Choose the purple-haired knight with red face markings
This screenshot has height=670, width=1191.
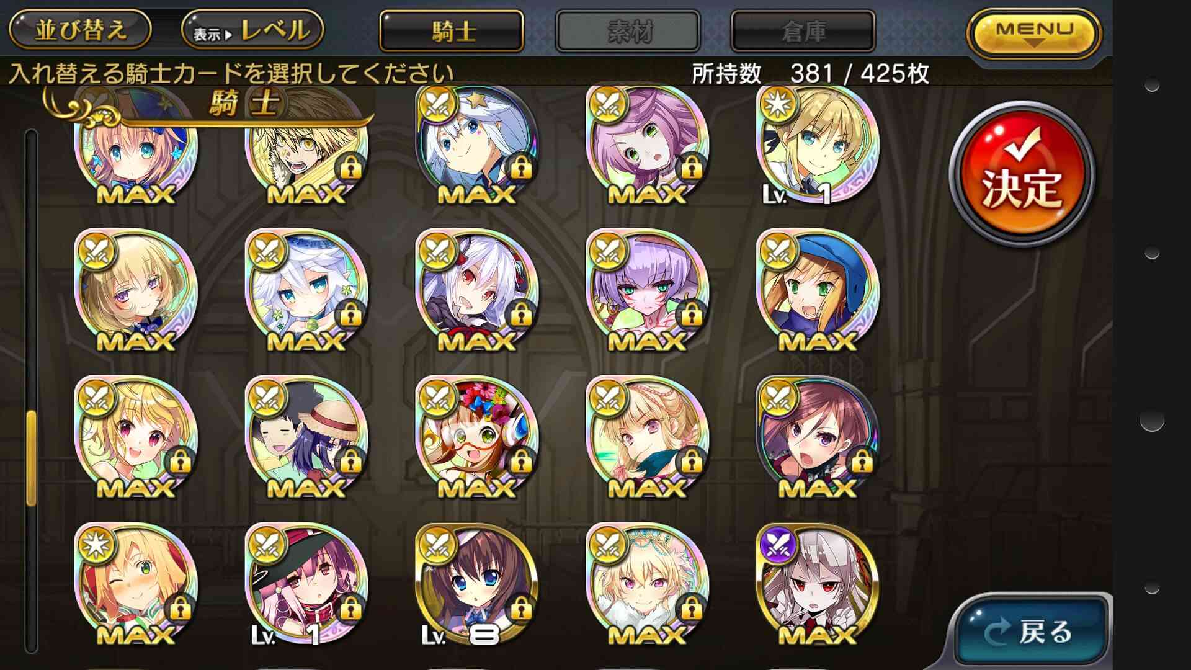[x=647, y=290]
